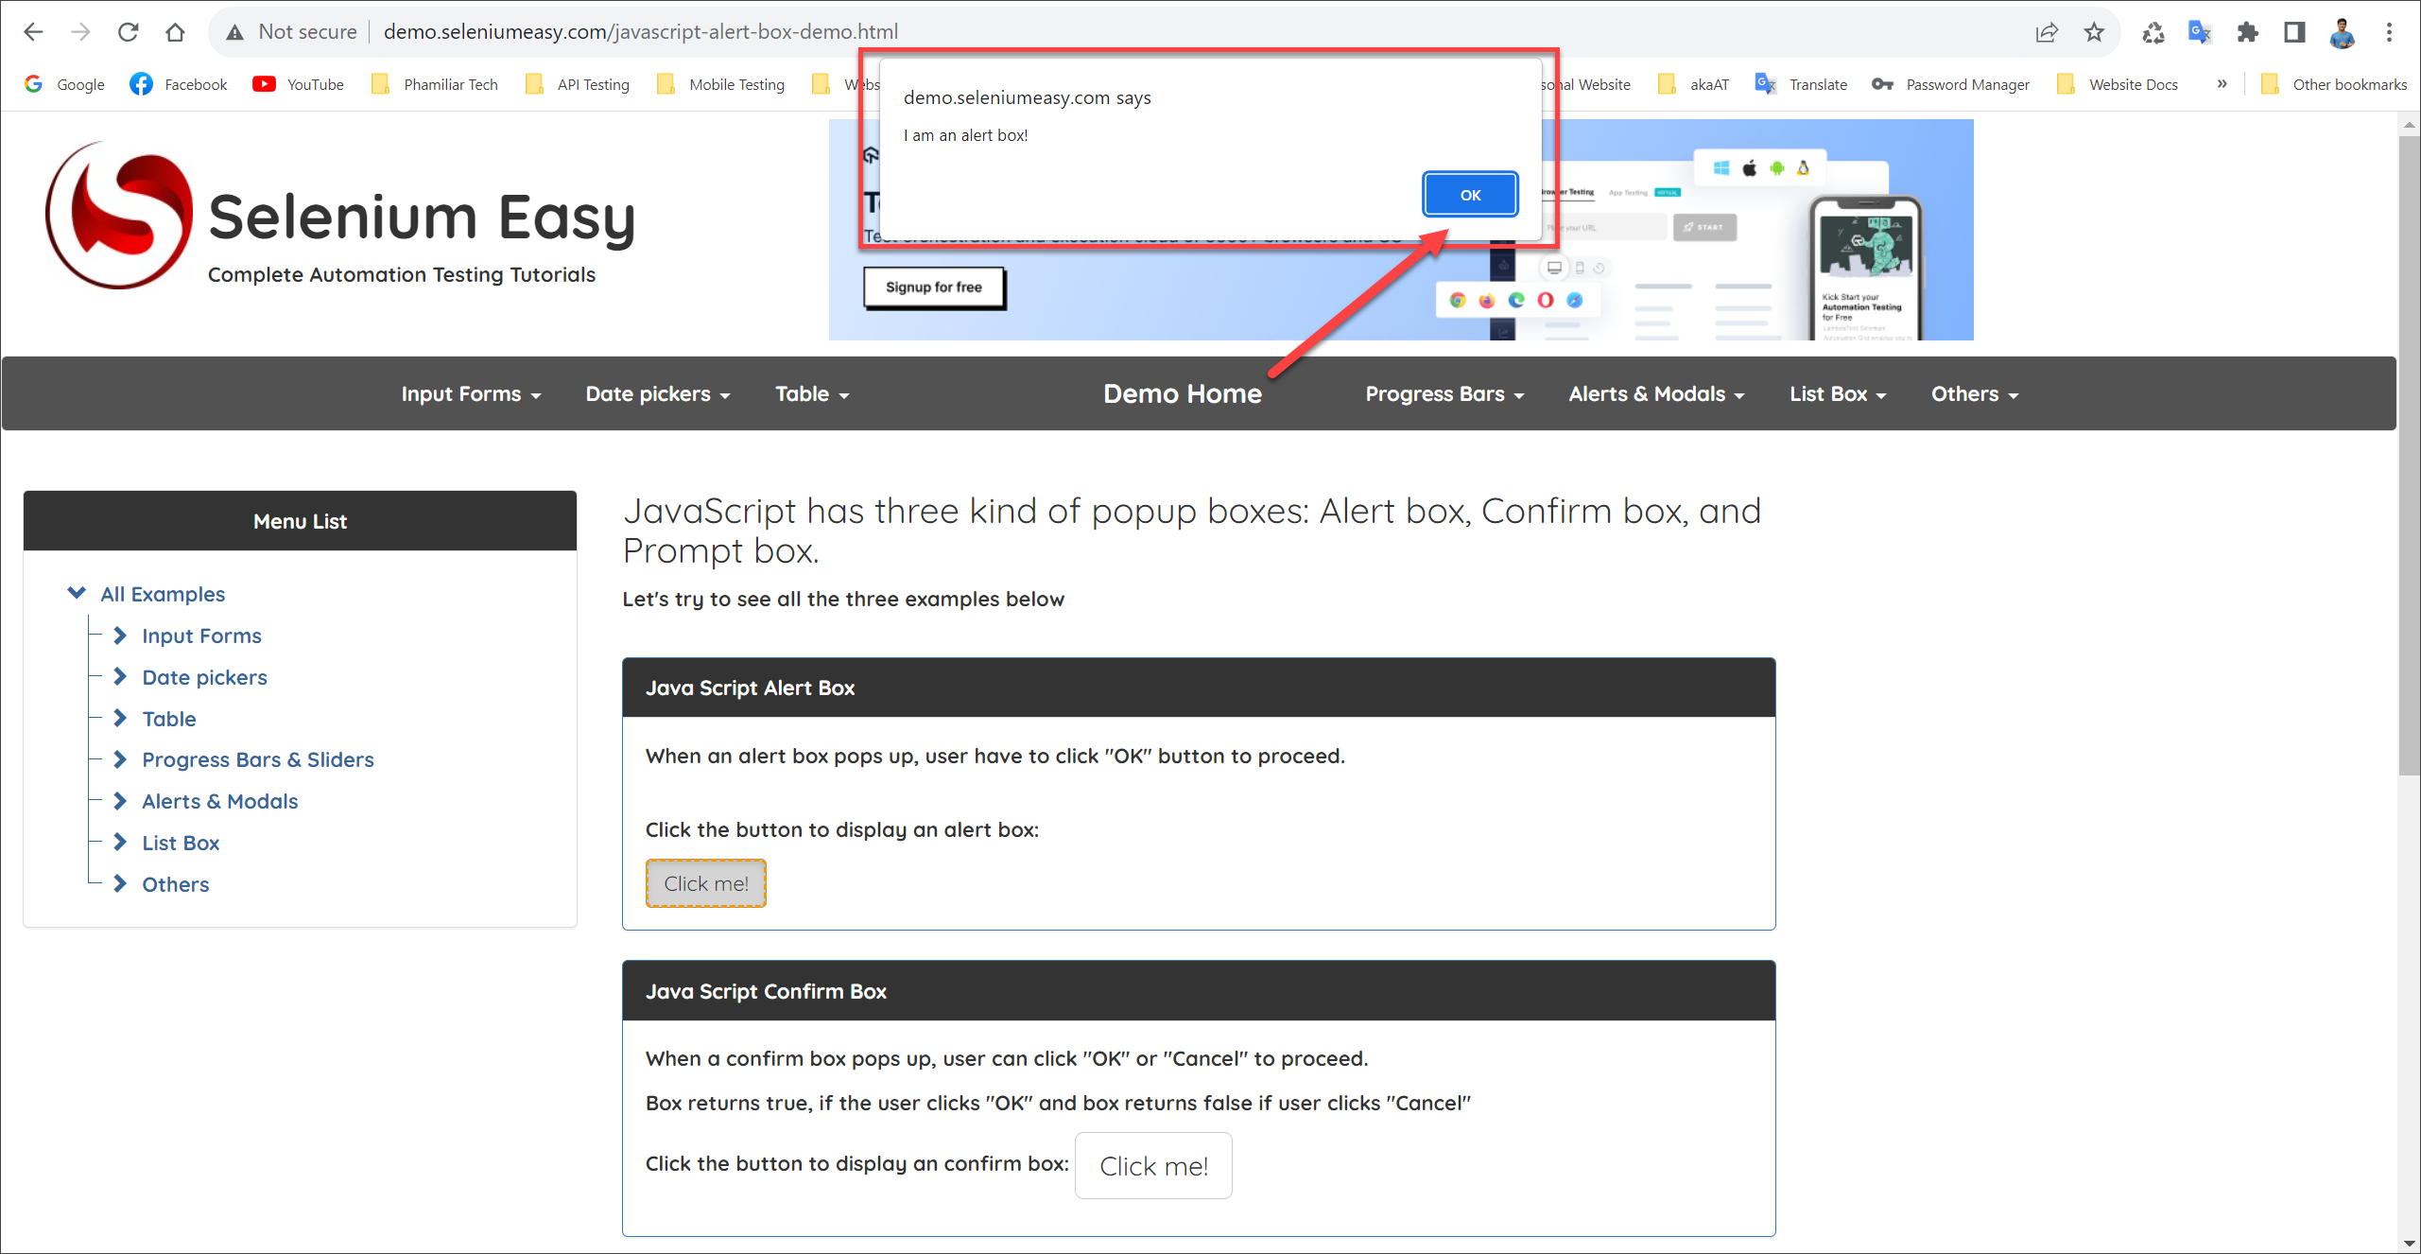Click the OK button in alert dialog

pyautogui.click(x=1470, y=195)
